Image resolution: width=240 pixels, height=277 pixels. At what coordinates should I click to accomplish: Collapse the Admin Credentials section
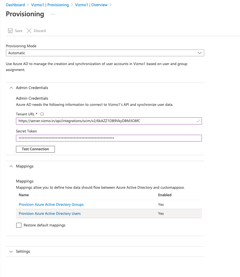click(x=11, y=88)
